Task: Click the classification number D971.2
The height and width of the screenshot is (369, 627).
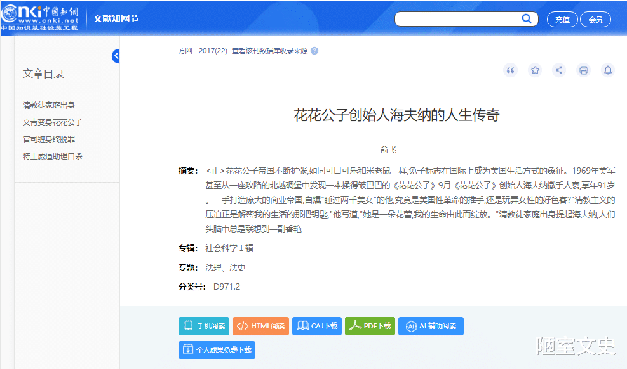Action: [x=227, y=287]
